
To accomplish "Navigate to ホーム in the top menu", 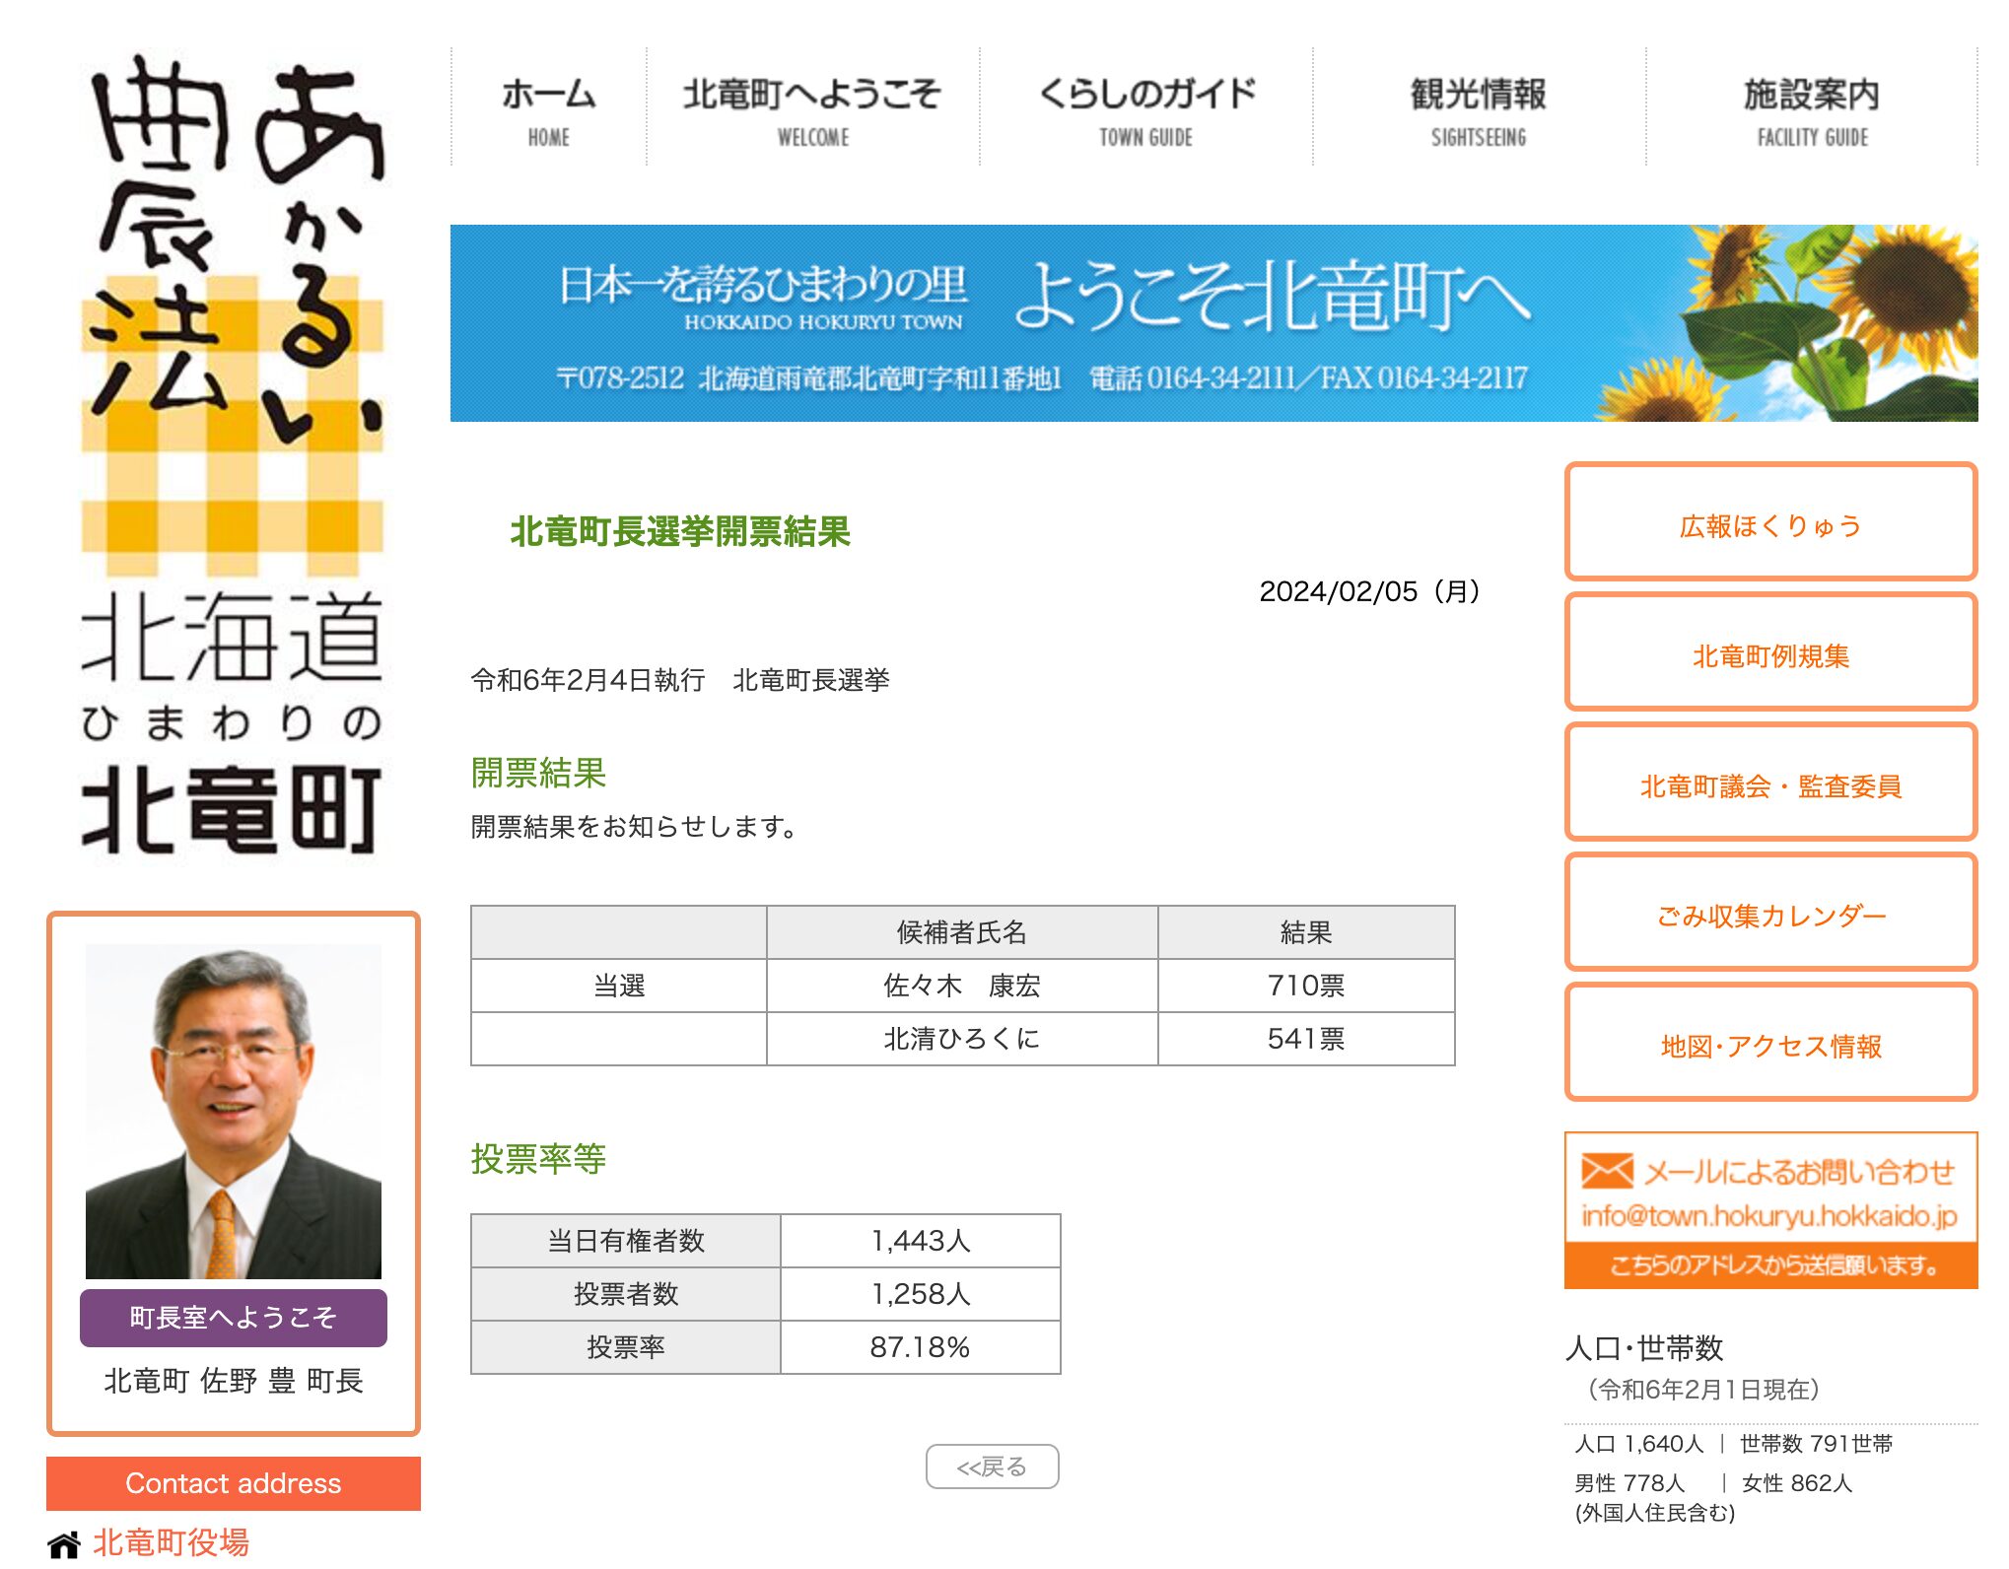I will [x=548, y=108].
